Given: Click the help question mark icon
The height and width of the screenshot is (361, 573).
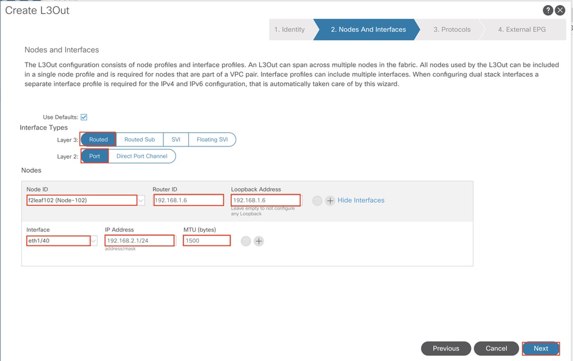Looking at the screenshot, I should (x=547, y=10).
